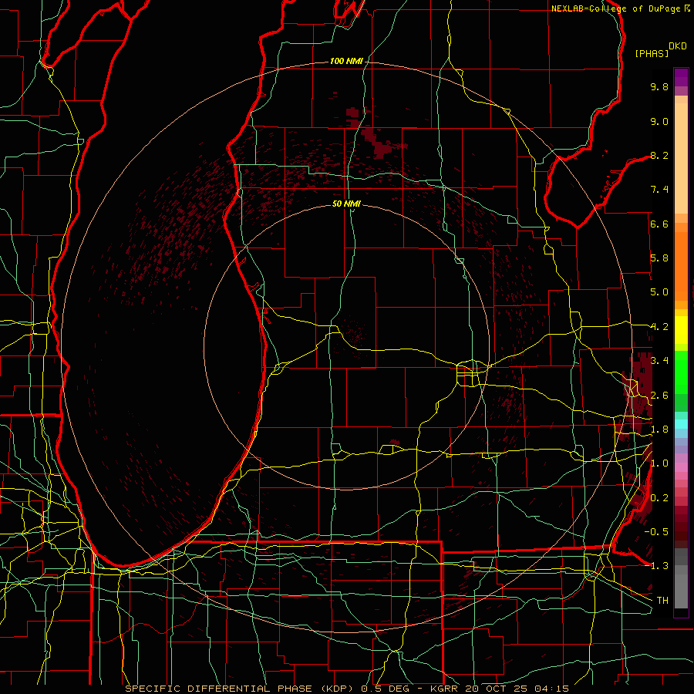Click the 2.6 legend value label
This screenshot has width=694, height=694.
(x=659, y=396)
